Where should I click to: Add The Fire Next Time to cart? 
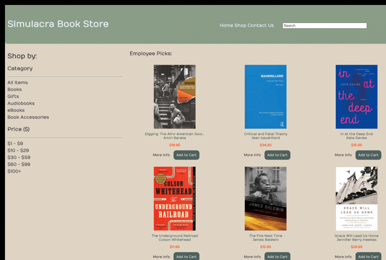(278, 256)
